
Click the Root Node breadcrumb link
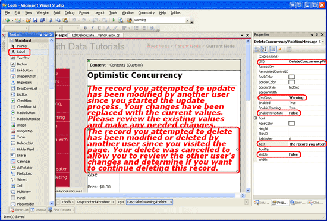[x=159, y=46]
